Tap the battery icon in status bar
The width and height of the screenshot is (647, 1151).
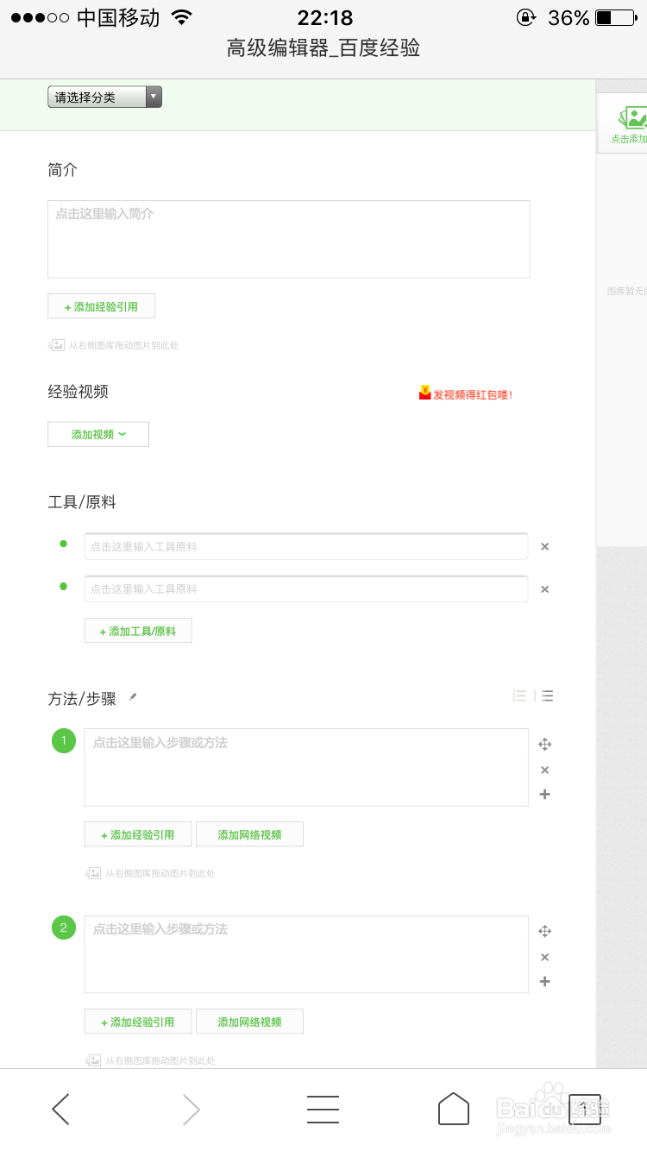[x=615, y=17]
